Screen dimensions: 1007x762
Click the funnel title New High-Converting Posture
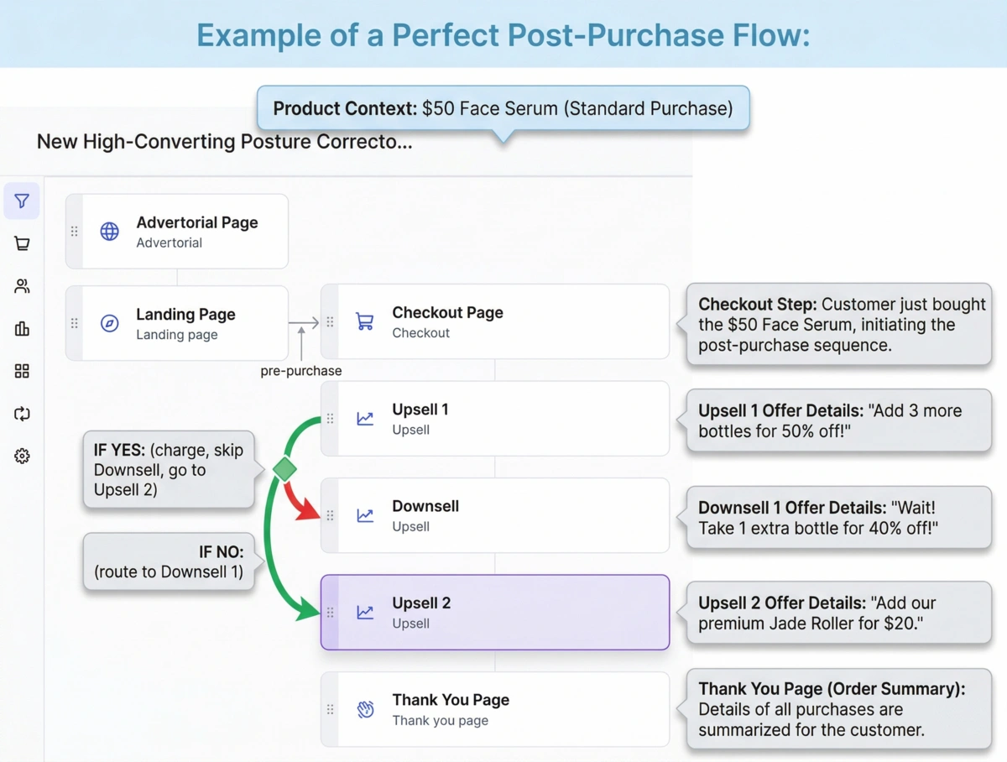pos(224,142)
